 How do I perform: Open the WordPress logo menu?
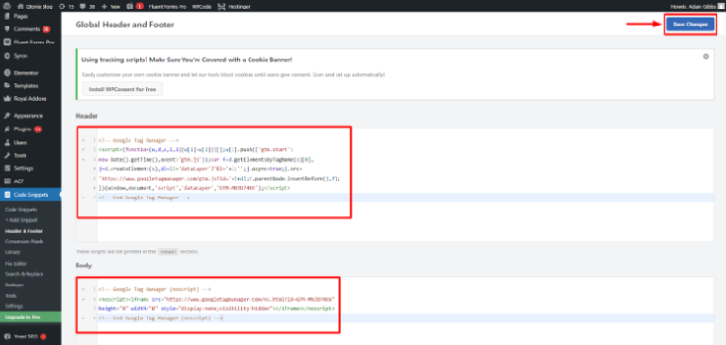point(7,7)
